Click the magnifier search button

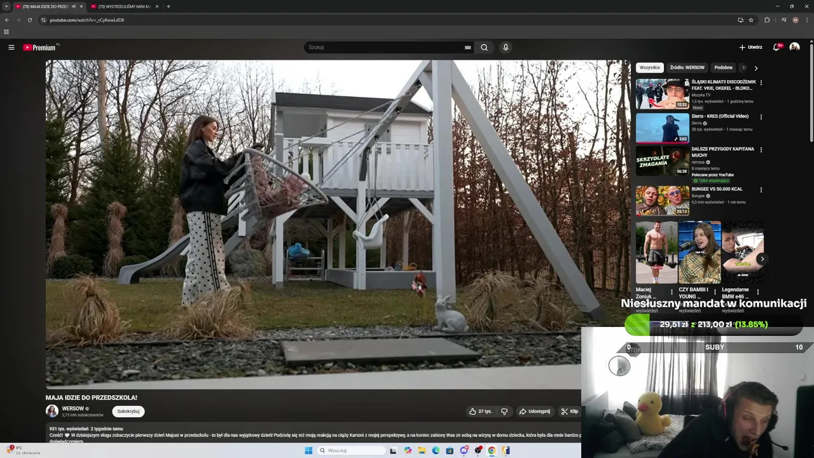(484, 47)
